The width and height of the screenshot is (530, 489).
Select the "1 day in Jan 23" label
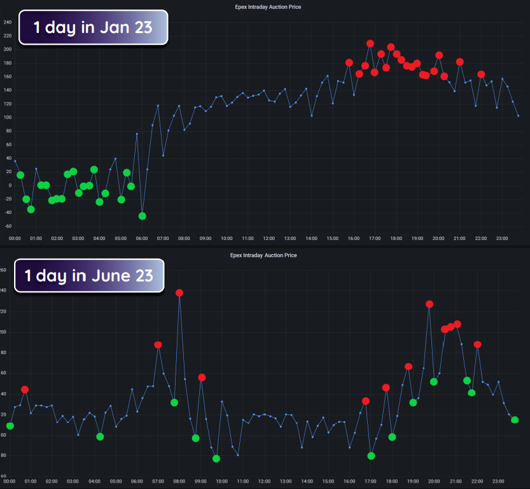(x=93, y=27)
